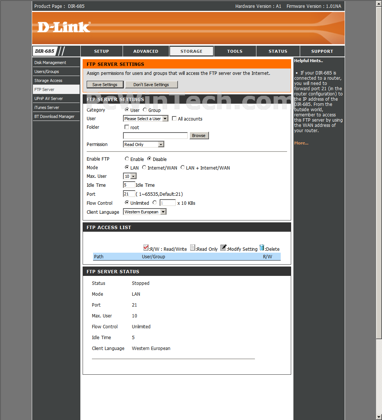Click the User/Group column header
382x420 pixels.
click(x=153, y=257)
